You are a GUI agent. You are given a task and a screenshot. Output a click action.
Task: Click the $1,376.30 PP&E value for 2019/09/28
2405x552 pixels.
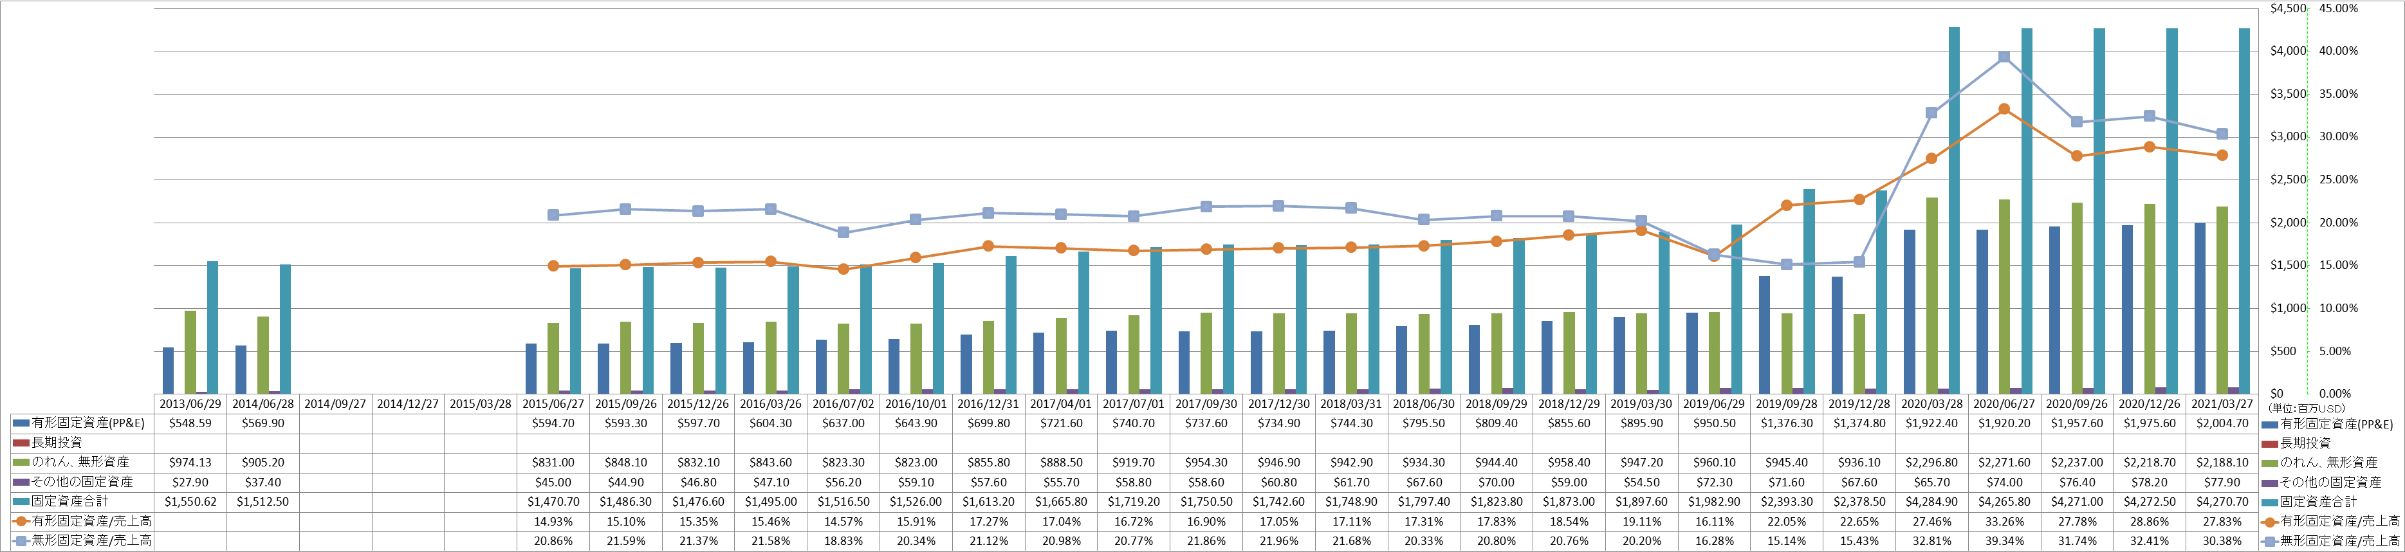pos(1786,423)
